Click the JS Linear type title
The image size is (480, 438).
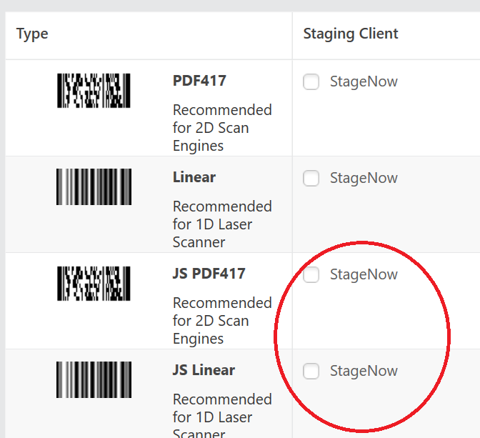(x=204, y=370)
